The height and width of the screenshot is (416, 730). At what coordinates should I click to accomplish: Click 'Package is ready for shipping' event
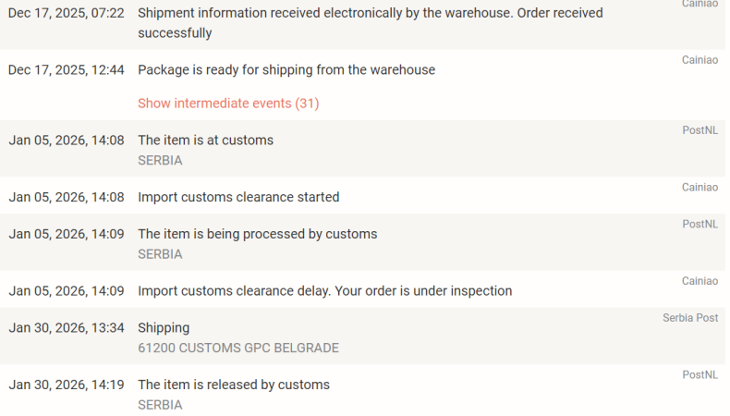pyautogui.click(x=286, y=70)
